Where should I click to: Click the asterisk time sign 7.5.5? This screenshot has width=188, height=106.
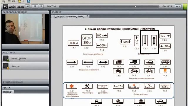[x=134, y=86]
